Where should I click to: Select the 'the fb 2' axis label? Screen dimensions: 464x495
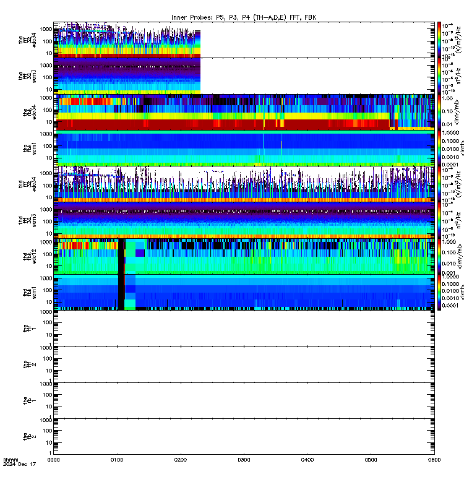(x=30, y=437)
